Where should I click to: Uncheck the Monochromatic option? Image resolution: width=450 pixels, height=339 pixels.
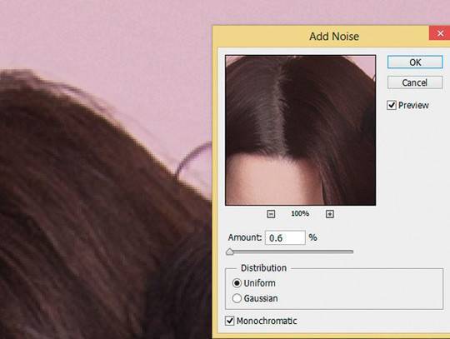click(230, 321)
